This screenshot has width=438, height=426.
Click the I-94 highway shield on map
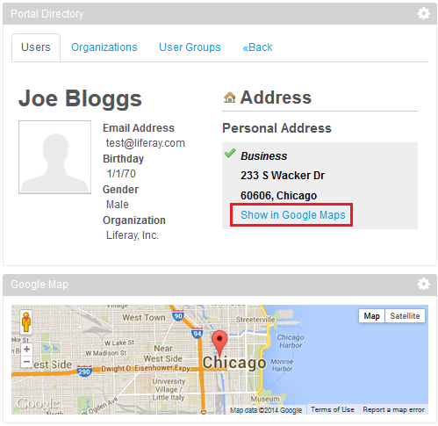pyautogui.click(x=197, y=334)
